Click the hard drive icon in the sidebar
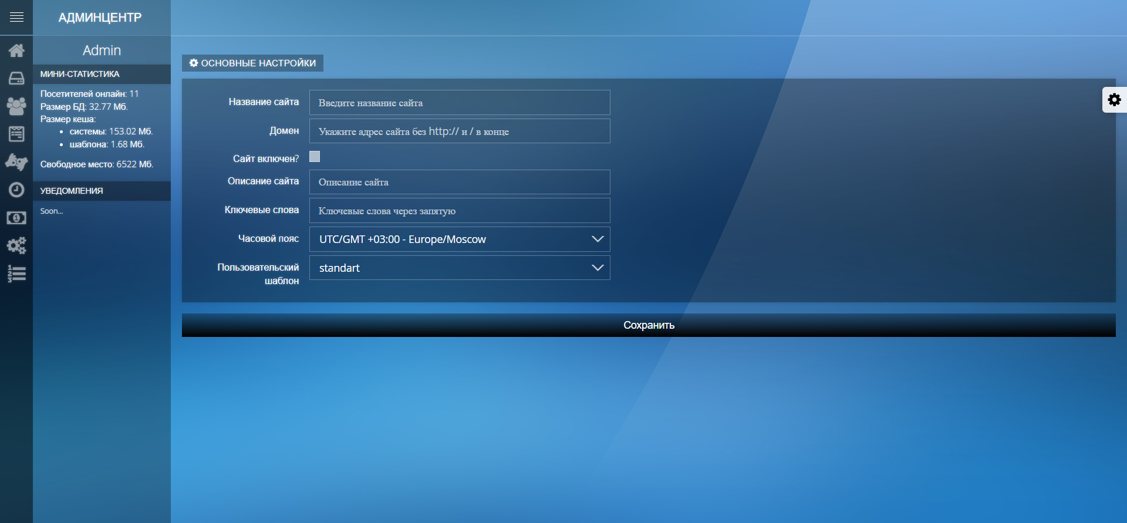Viewport: 1127px width, 523px height. point(16,79)
